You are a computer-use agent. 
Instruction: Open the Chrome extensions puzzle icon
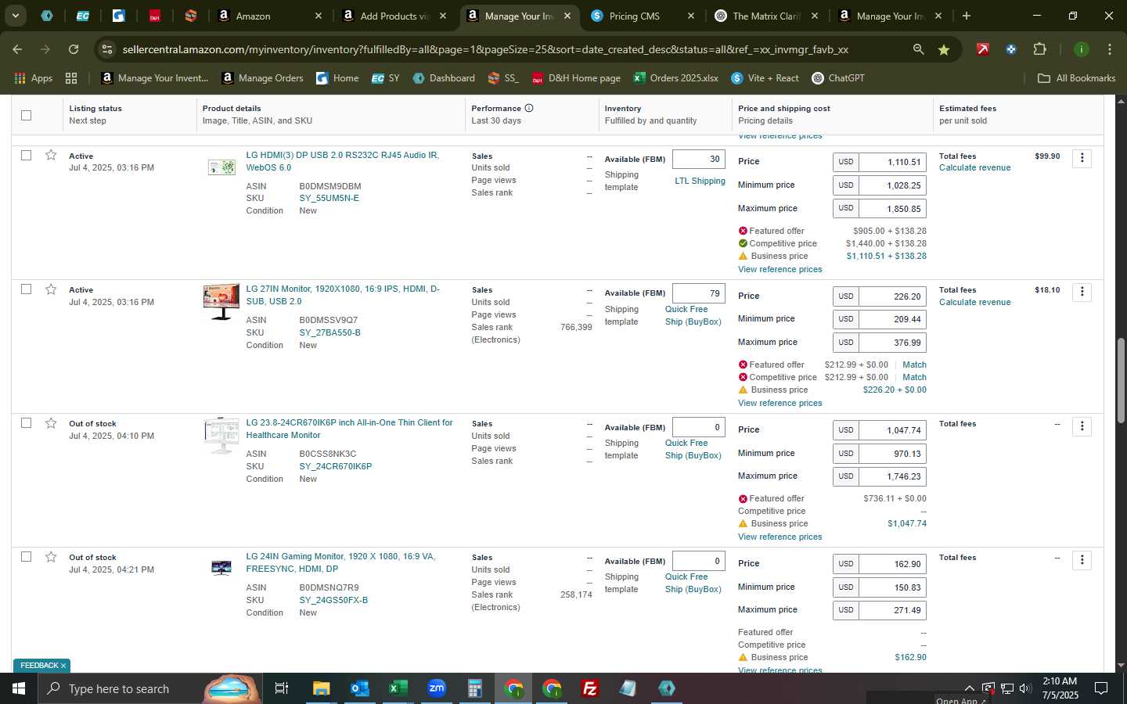click(x=1039, y=49)
